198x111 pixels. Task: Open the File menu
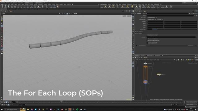2,3
